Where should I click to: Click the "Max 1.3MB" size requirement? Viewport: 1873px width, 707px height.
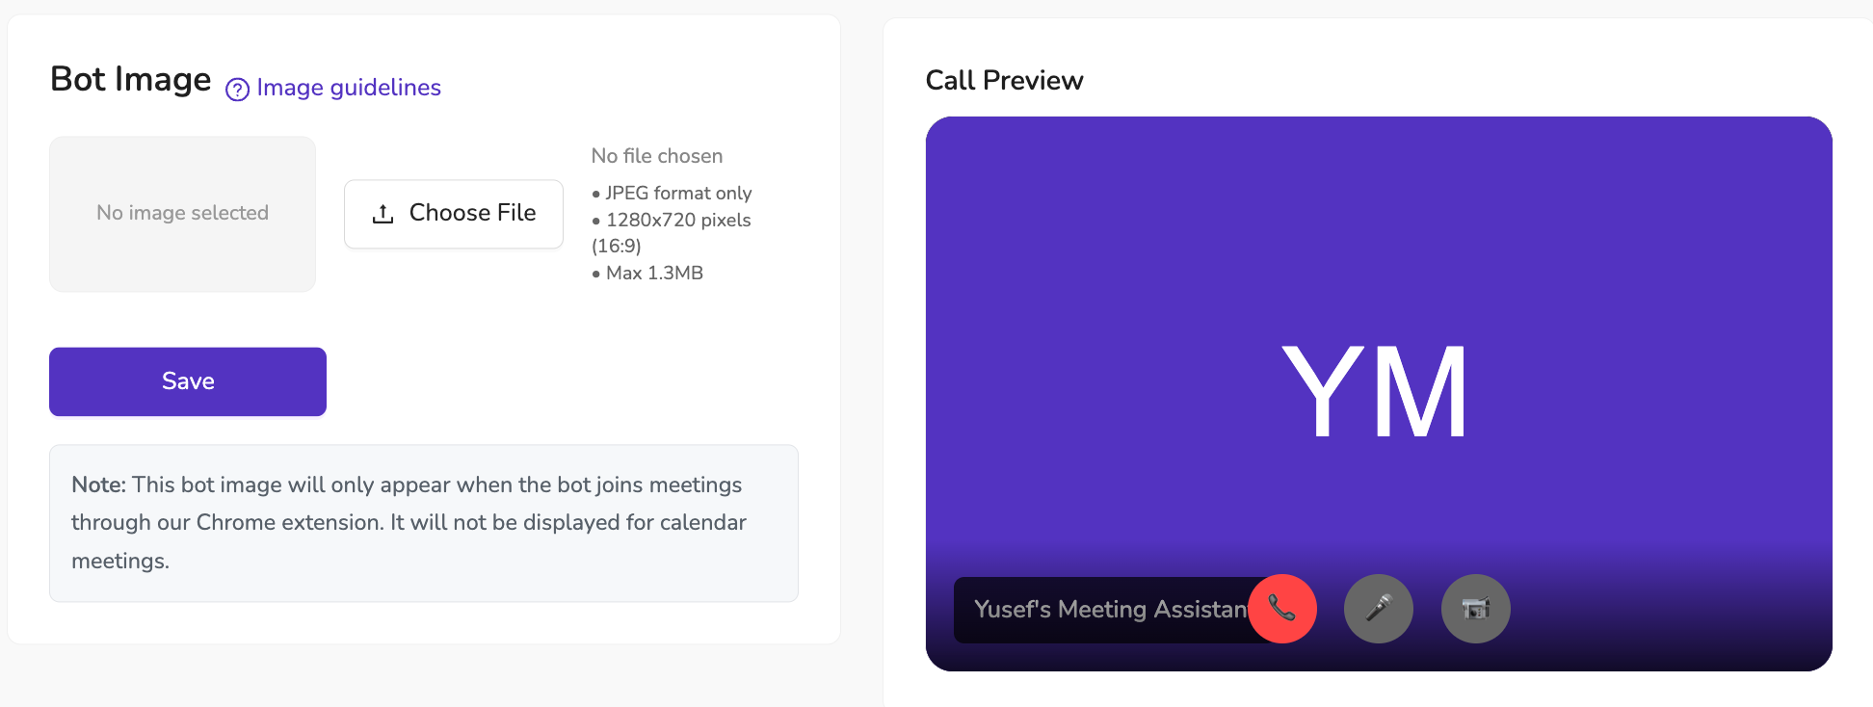(x=654, y=274)
